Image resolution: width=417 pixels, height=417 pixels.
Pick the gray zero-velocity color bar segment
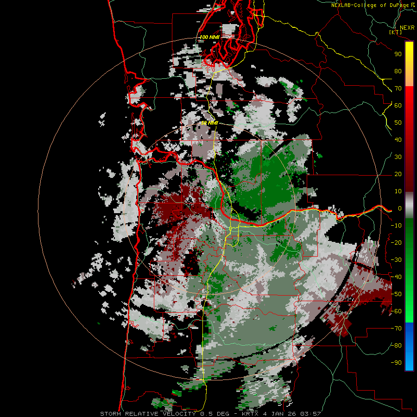pyautogui.click(x=409, y=205)
